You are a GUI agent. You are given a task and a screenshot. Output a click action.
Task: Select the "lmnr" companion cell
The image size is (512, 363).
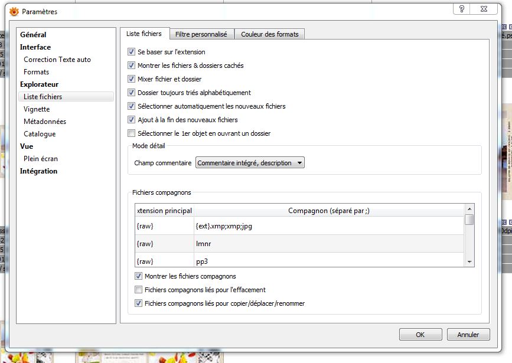pyautogui.click(x=329, y=244)
